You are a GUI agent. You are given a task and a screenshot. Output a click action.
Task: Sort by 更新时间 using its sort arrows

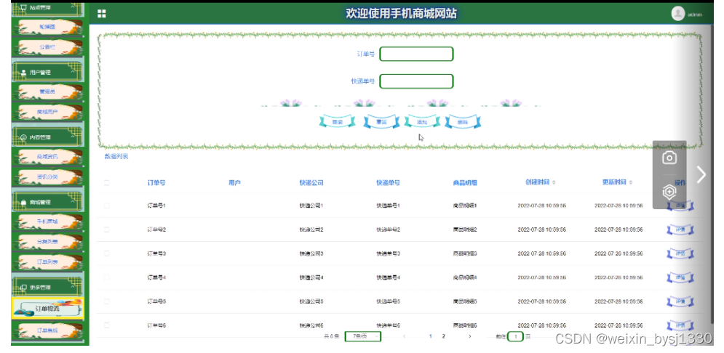[x=631, y=182]
